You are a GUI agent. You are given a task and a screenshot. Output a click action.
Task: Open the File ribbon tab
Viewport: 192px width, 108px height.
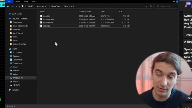pos(9,1)
